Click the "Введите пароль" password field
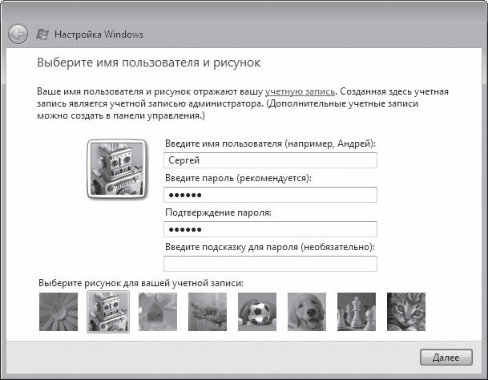 tap(270, 195)
